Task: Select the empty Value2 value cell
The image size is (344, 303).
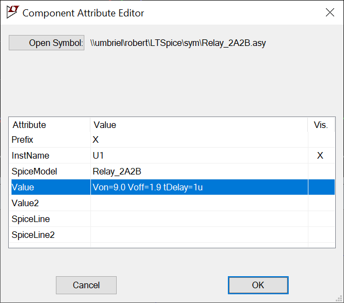Action: point(198,203)
